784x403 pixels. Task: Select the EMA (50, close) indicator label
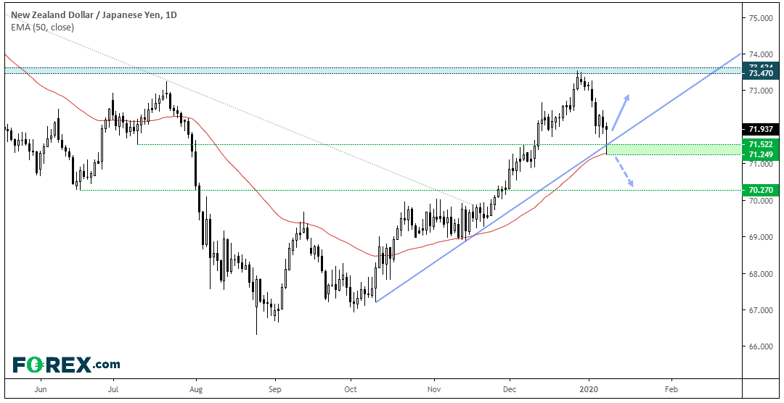point(43,28)
